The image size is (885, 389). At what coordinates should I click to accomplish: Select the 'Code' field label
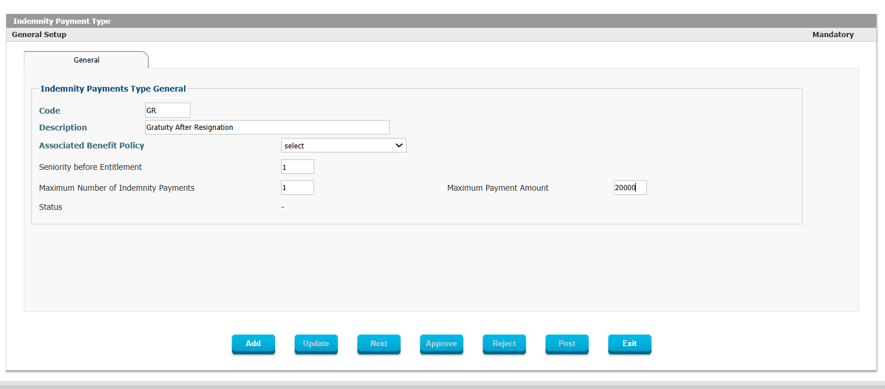(49, 111)
